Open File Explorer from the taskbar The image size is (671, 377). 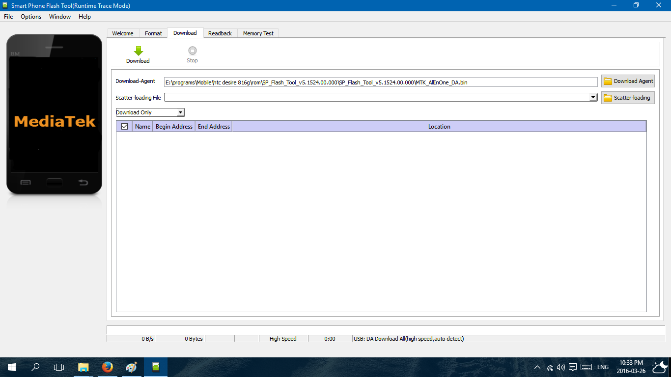tap(84, 367)
